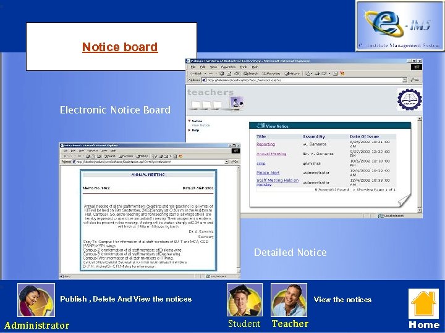Click Print icon in Kalinga Institute browser toolbar
The image size is (445, 333).
(x=317, y=73)
